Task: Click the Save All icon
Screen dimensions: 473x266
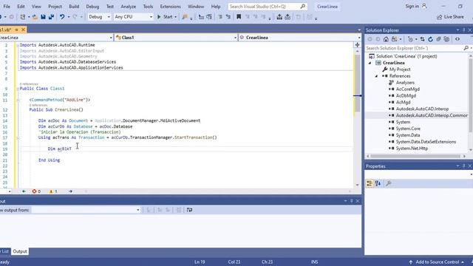Action: (51, 17)
